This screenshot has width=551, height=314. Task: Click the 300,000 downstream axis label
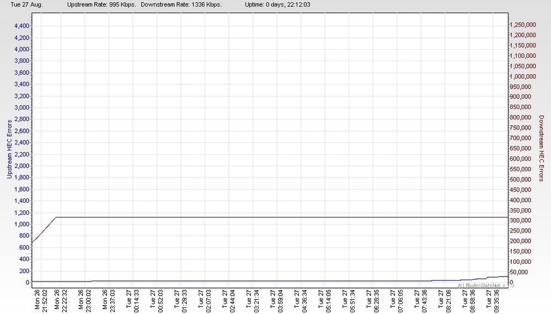pyautogui.click(x=521, y=220)
